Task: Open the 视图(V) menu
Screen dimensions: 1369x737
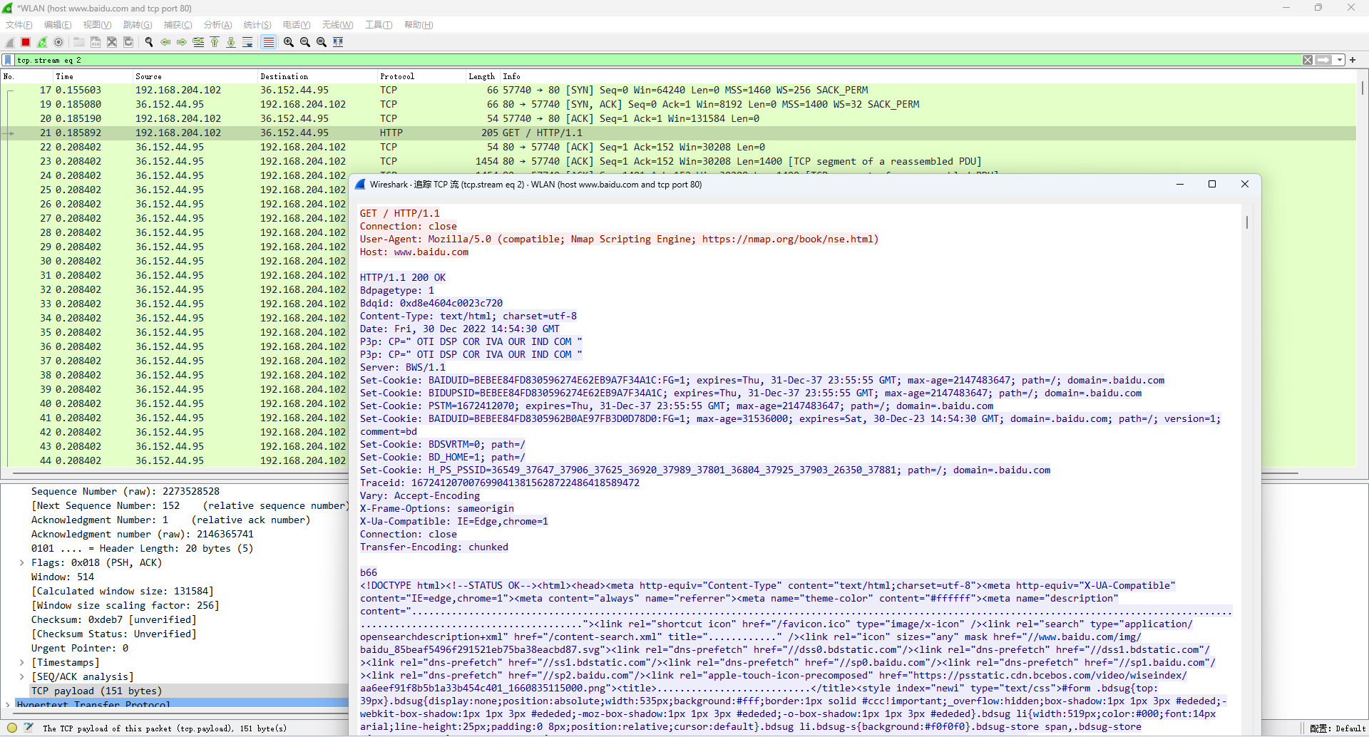Action: [97, 25]
